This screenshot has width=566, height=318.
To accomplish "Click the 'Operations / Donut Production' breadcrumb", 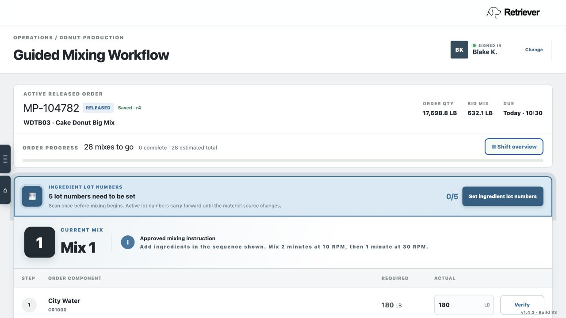I will pos(69,38).
